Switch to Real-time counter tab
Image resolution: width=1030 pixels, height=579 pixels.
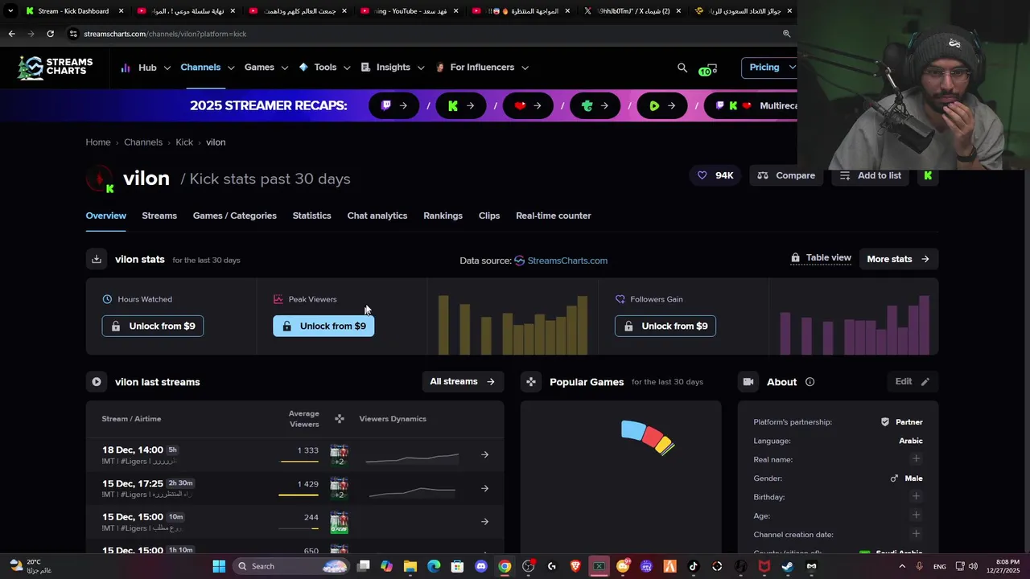554,216
